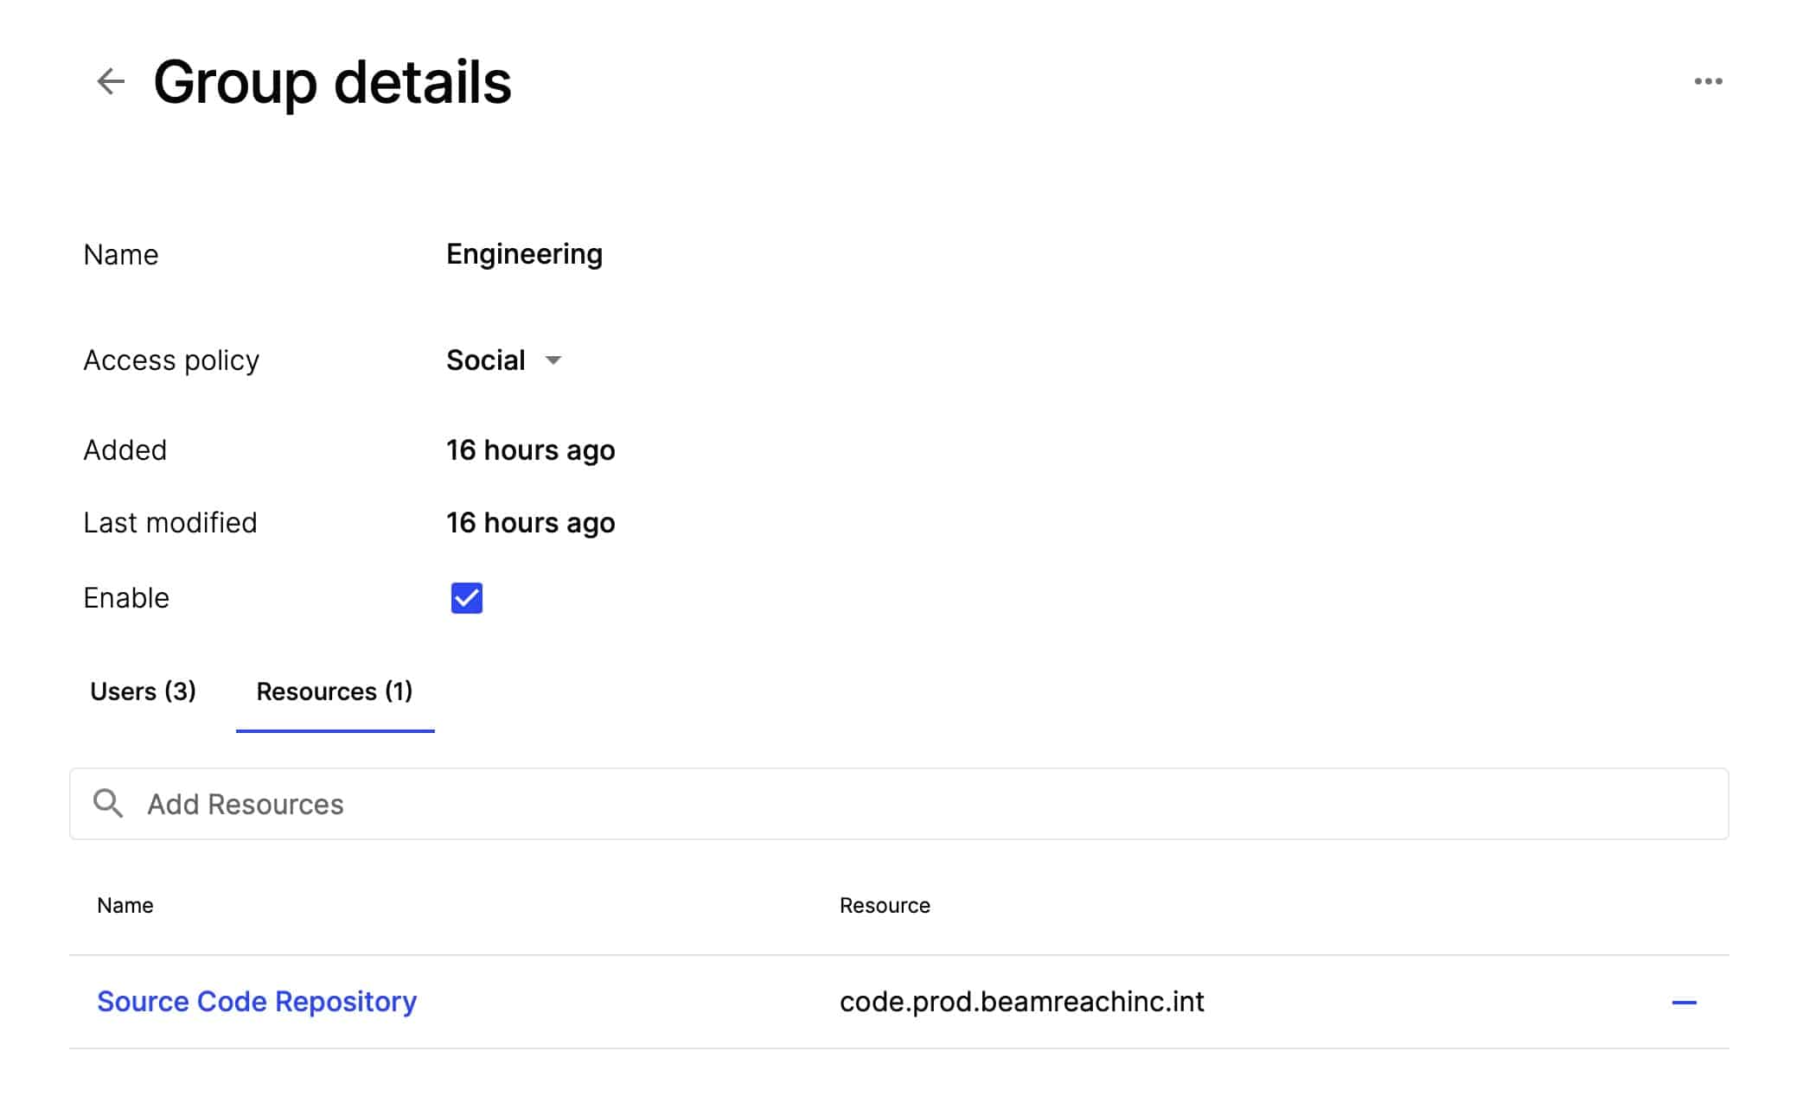Open the Social access policy selector
This screenshot has width=1809, height=1096.
(504, 360)
